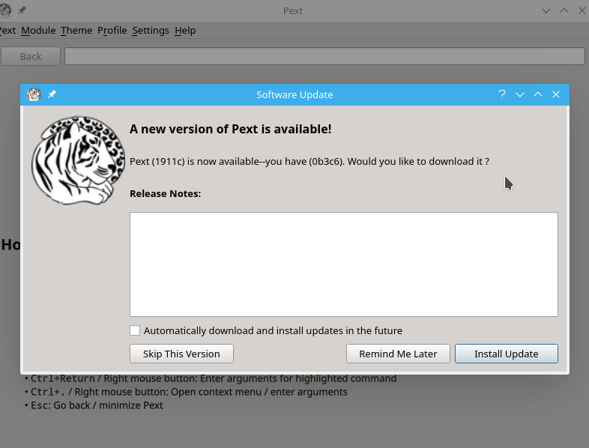Click the main Pext window app icon

point(5,10)
